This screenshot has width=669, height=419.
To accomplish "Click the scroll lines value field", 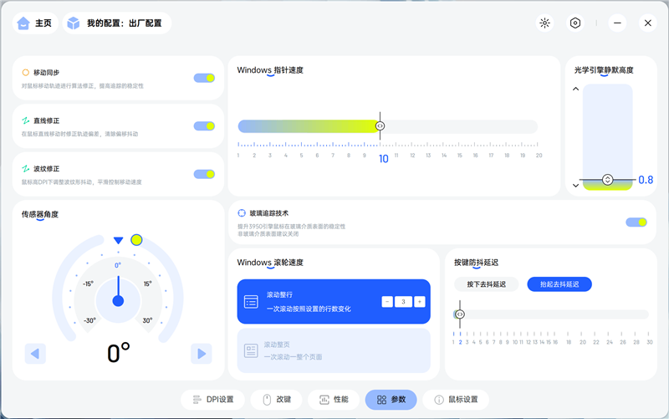I will pyautogui.click(x=403, y=302).
